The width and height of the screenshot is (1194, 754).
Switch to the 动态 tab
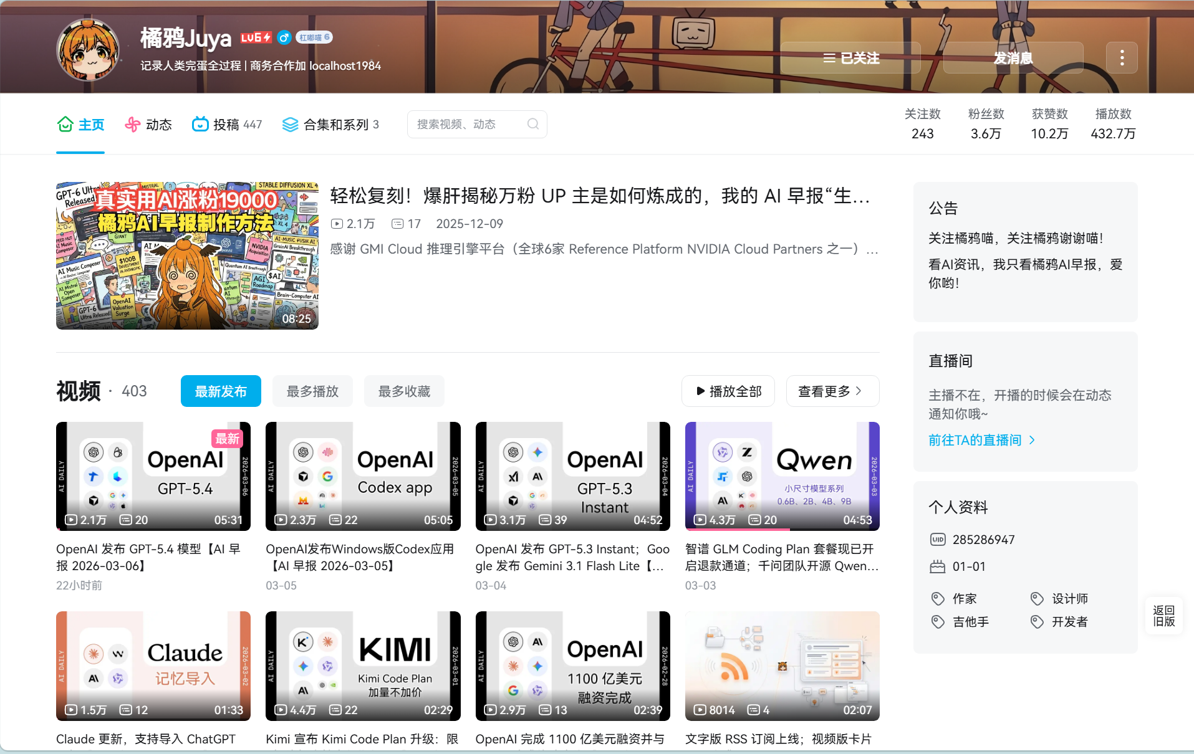(148, 125)
